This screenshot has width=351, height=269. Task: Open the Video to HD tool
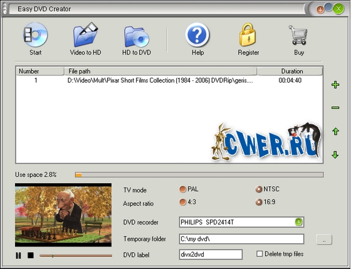click(85, 35)
